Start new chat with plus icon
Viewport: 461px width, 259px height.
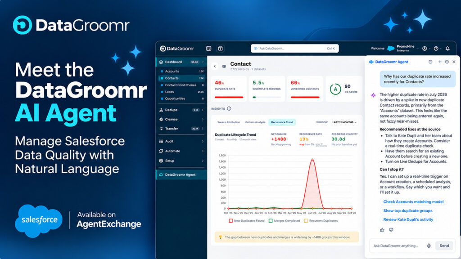point(440,62)
